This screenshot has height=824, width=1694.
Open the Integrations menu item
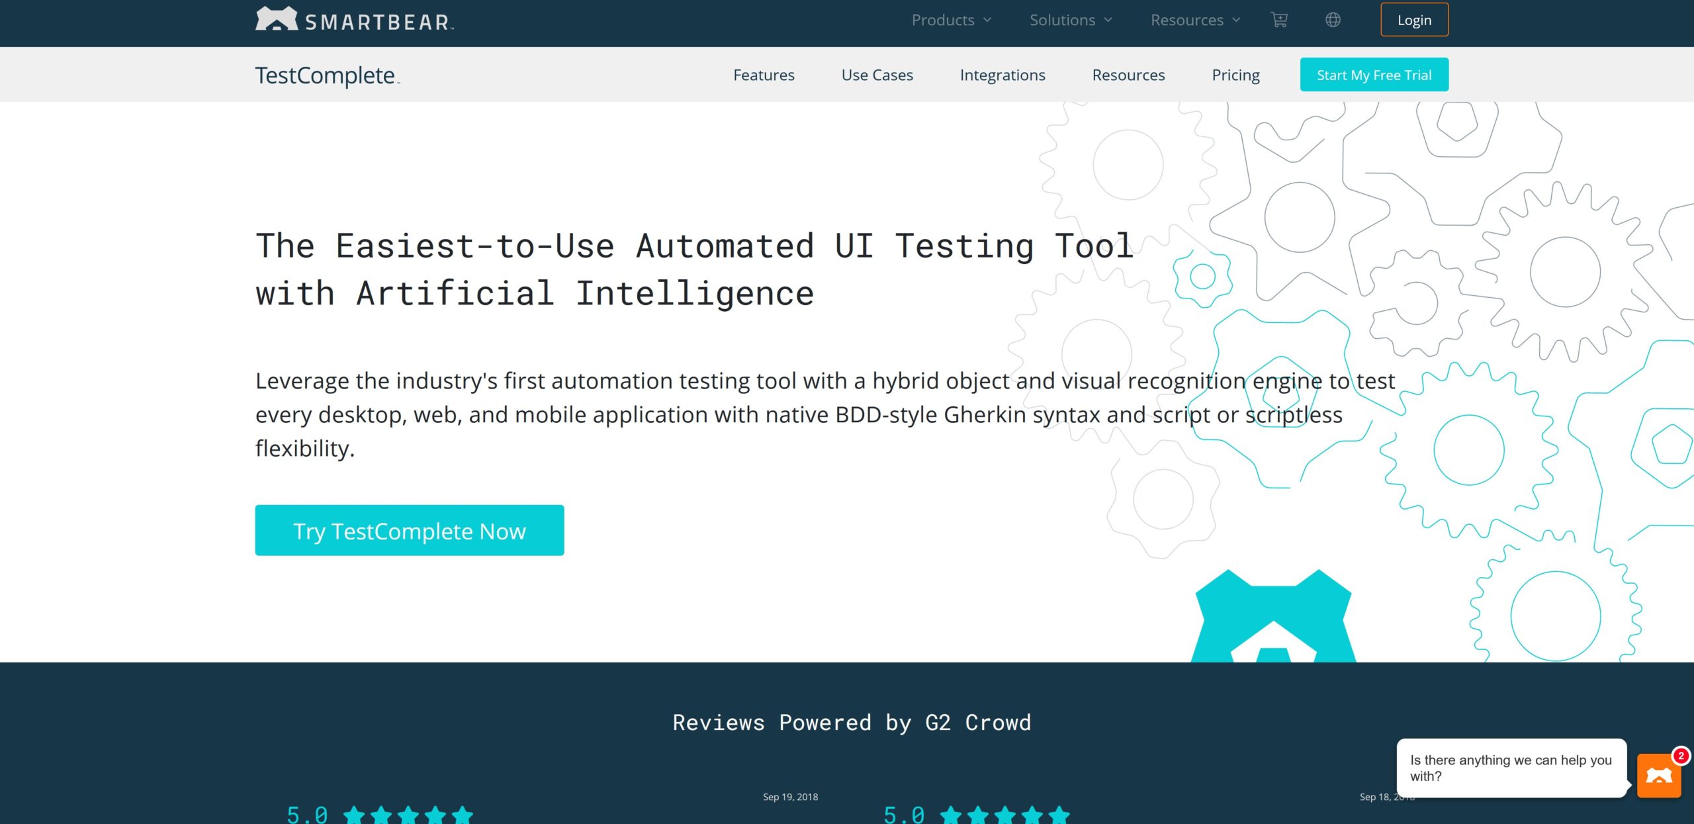pyautogui.click(x=1003, y=75)
